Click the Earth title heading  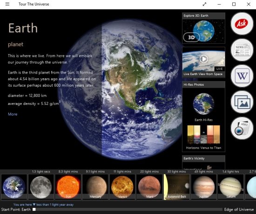(23, 28)
